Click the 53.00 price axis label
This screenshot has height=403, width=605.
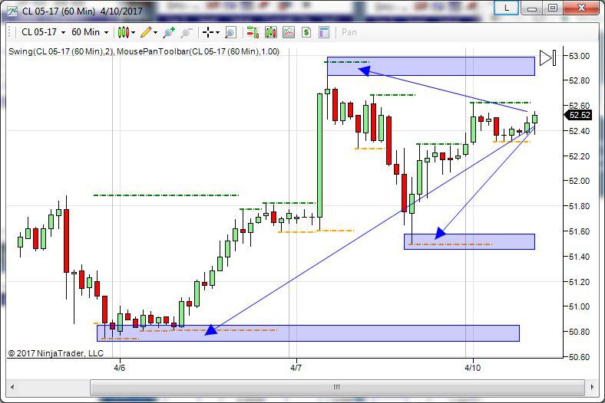click(579, 56)
